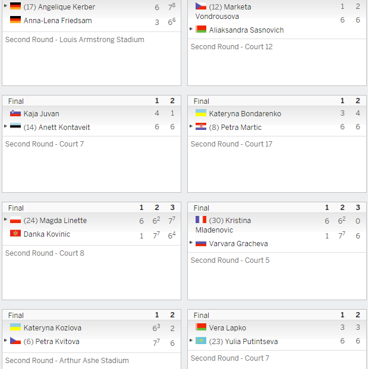Open Kateryna Kozlova's profile link
368x369 pixels.
pyautogui.click(x=52, y=328)
